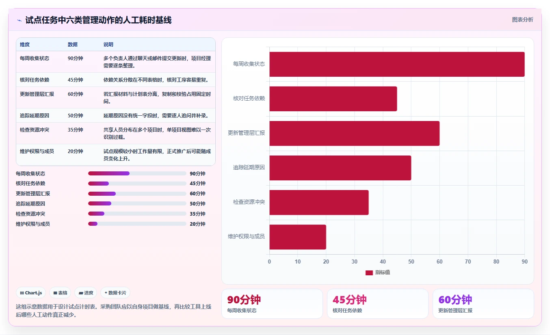This screenshot has width=550, height=335.
Task: Click the 每周收集状态 progress bar
Action: (x=137, y=173)
